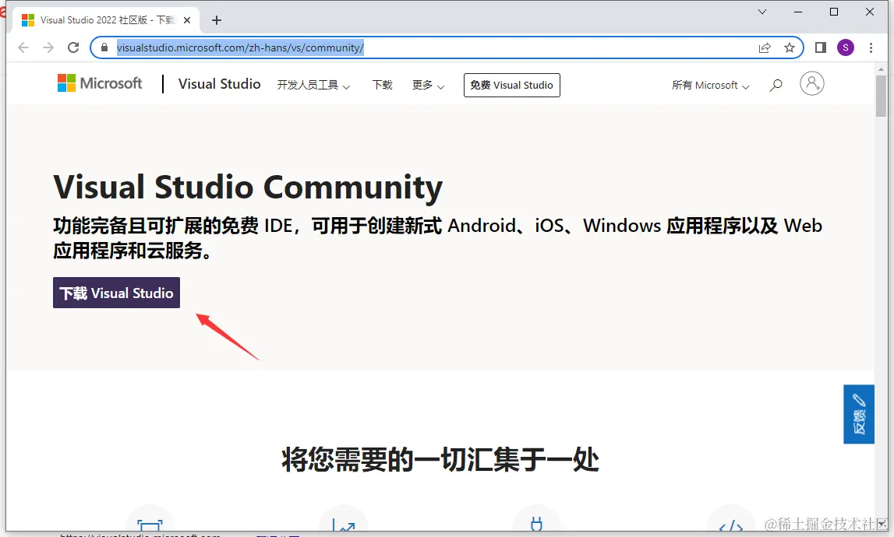This screenshot has height=537, width=894.
Task: Click the account sign-in icon
Action: [812, 84]
